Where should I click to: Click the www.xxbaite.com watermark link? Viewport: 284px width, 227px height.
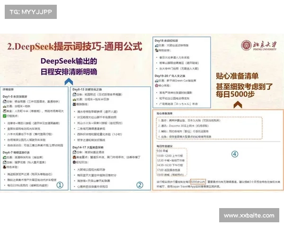point(249,215)
